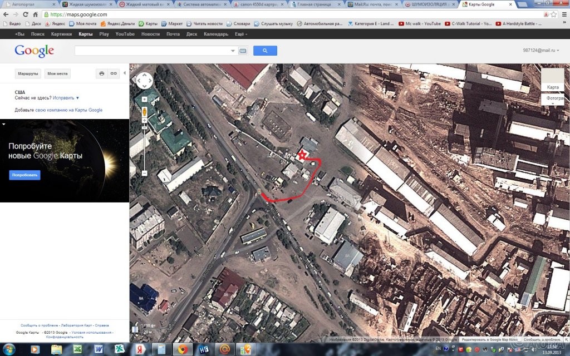The height and width of the screenshot is (356, 570).
Task: Select the yellow Pegman Street View icon
Action: click(144, 111)
